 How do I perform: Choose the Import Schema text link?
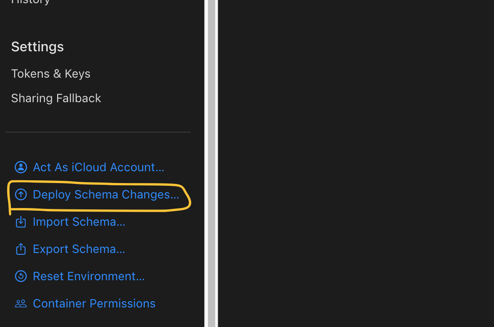[79, 222]
